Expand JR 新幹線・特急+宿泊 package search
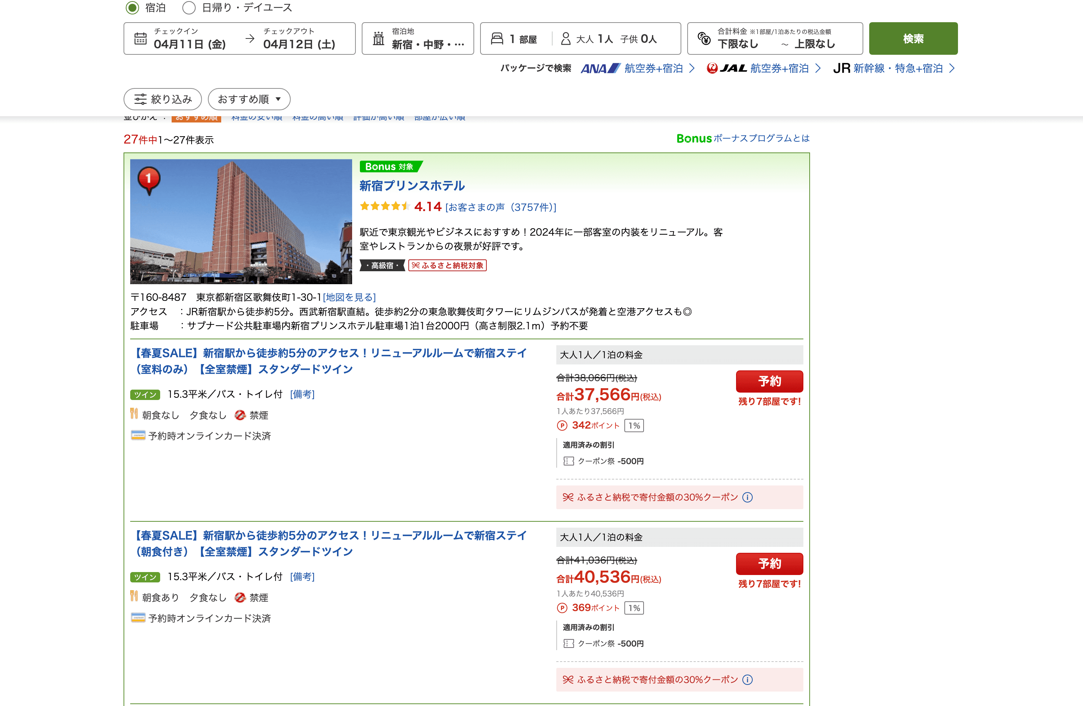Screen dimensions: 1083x706 (x=894, y=68)
